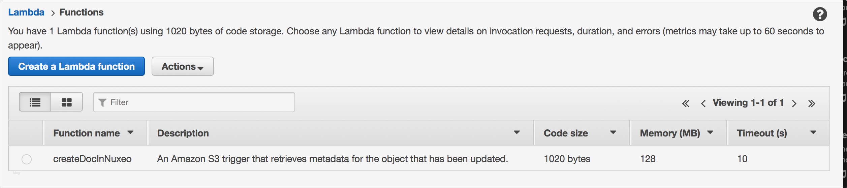Select the createDocInNuxeo radio button
The height and width of the screenshot is (188, 847).
[x=27, y=159]
